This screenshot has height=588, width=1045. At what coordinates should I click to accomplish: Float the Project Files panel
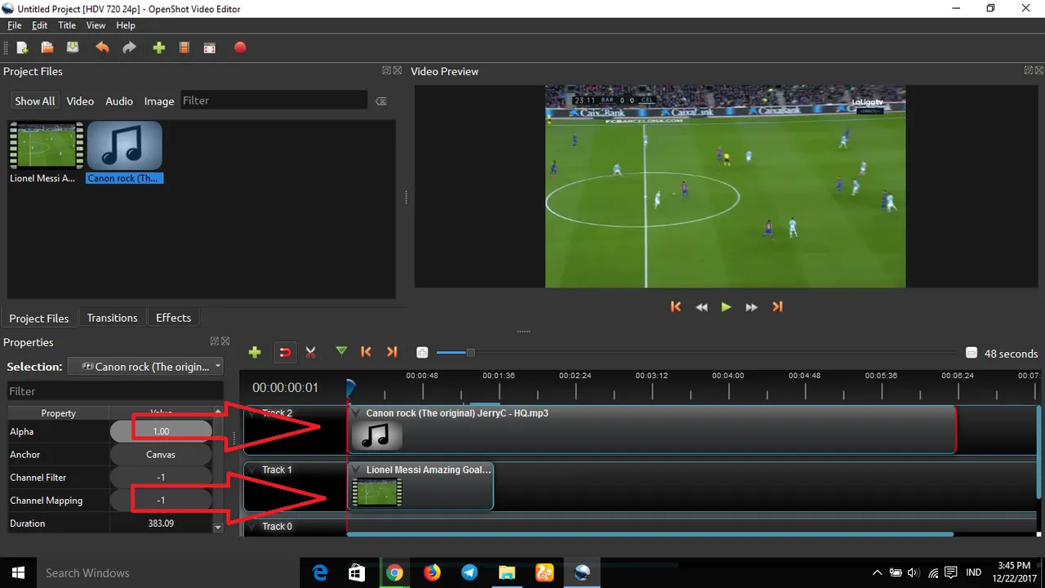pos(386,71)
